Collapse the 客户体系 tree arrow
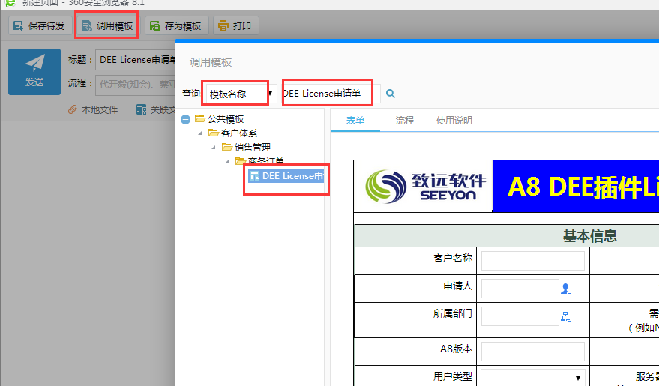The height and width of the screenshot is (386, 659). coord(200,133)
